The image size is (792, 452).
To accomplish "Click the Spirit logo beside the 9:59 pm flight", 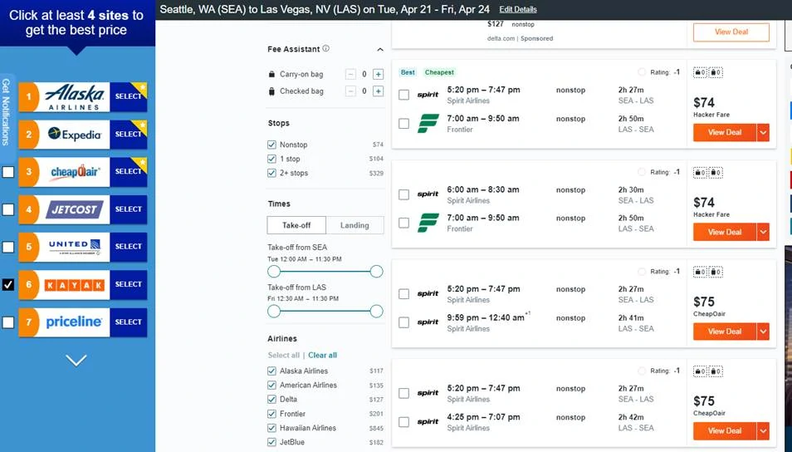I will [428, 322].
